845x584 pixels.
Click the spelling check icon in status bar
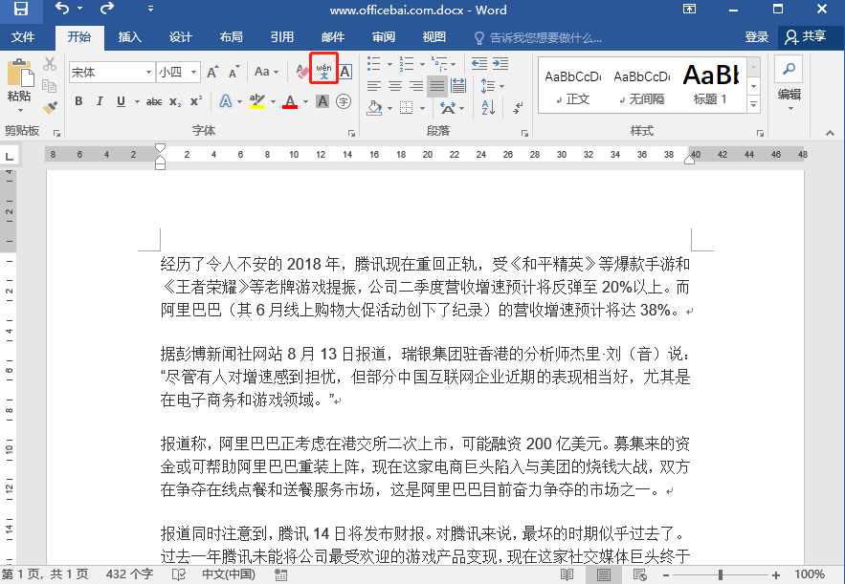click(x=178, y=574)
